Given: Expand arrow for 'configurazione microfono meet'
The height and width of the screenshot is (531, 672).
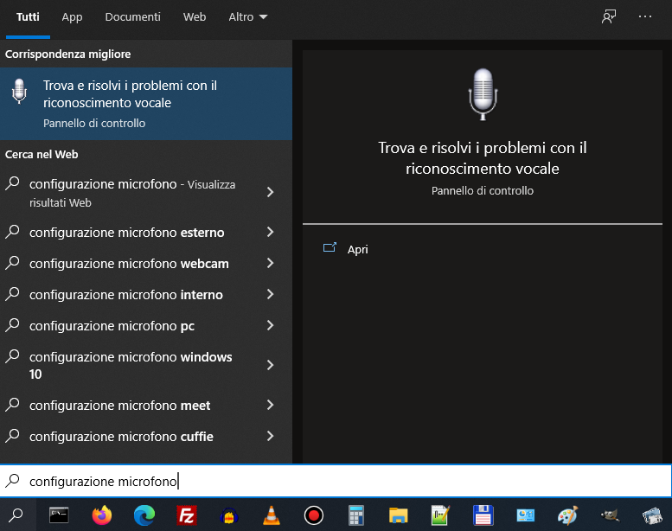Looking at the screenshot, I should tap(270, 405).
